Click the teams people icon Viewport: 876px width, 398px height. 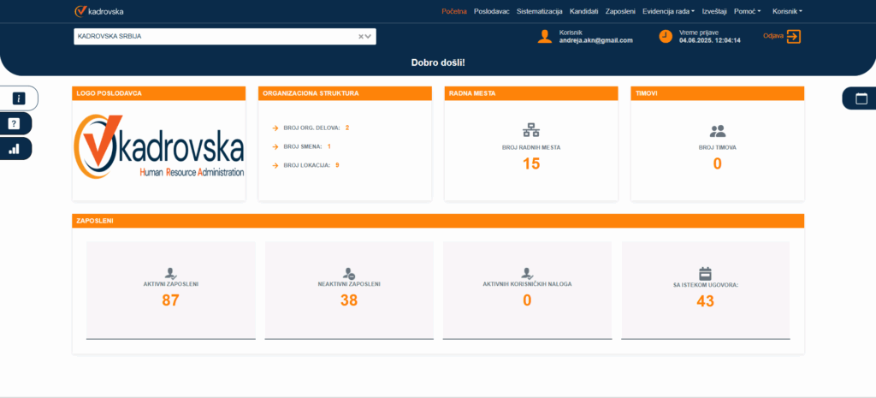point(717,131)
